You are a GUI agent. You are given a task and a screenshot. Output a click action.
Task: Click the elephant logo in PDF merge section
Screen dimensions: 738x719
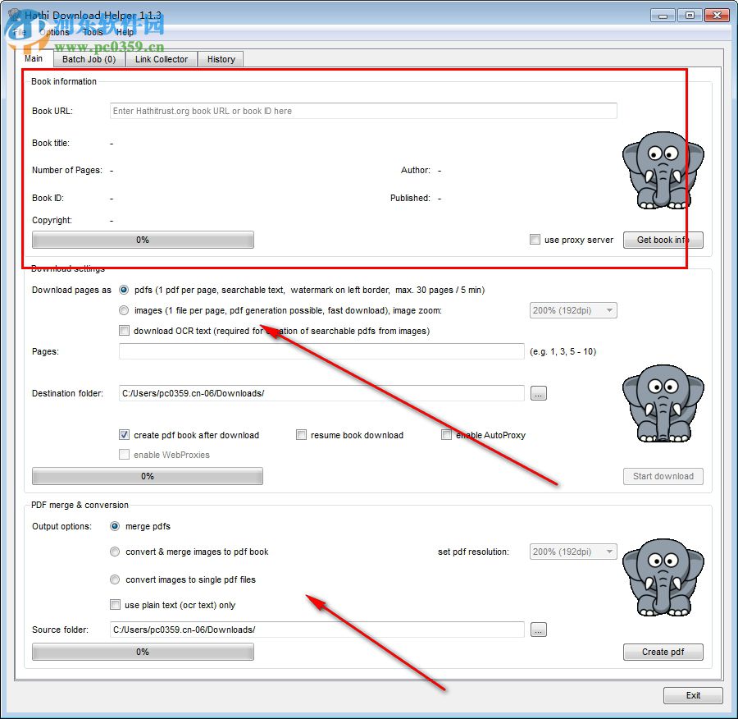pos(663,577)
